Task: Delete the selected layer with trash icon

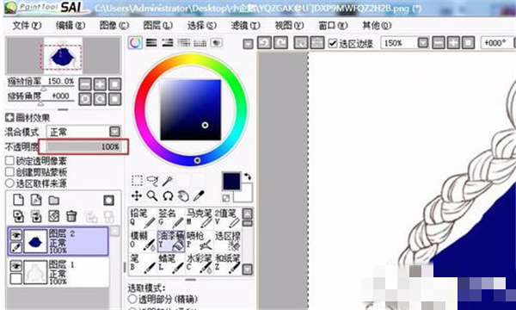Action: coord(71,216)
